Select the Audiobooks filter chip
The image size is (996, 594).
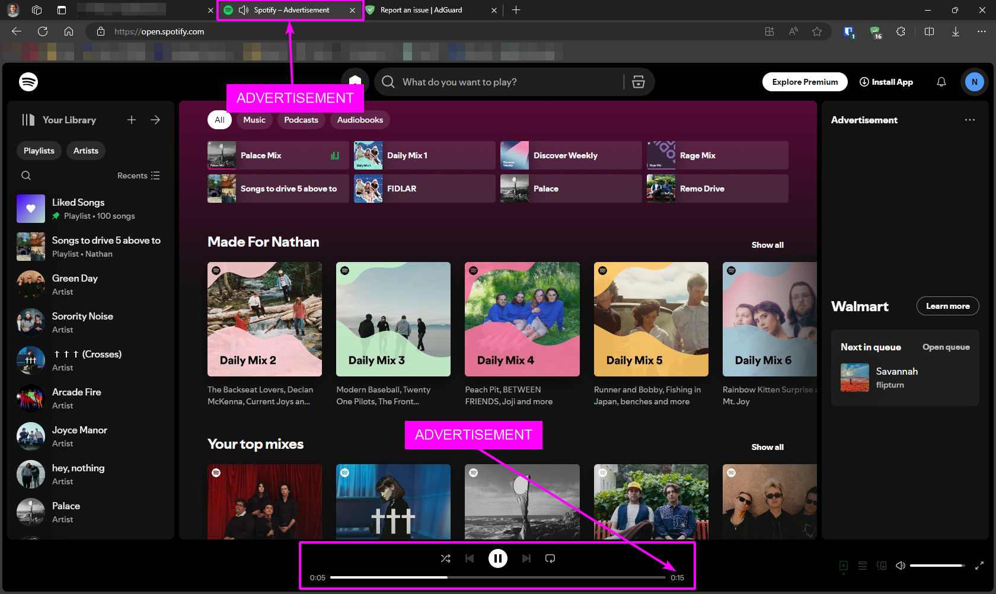click(360, 120)
